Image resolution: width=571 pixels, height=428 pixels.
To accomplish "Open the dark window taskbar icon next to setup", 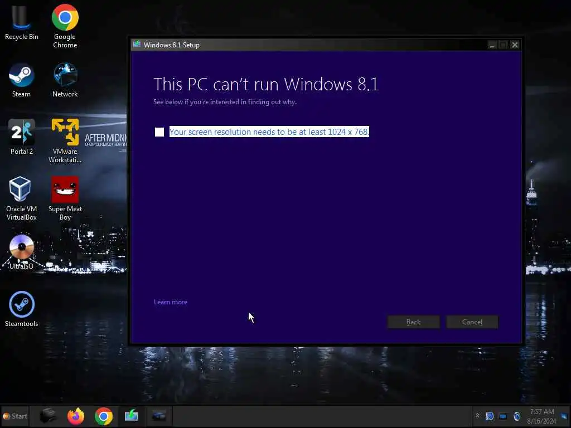I will 159,416.
